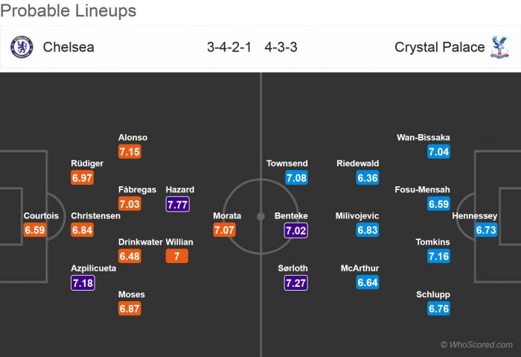
Task: Click the Wan-Bissaka player name
Action: pos(424,138)
